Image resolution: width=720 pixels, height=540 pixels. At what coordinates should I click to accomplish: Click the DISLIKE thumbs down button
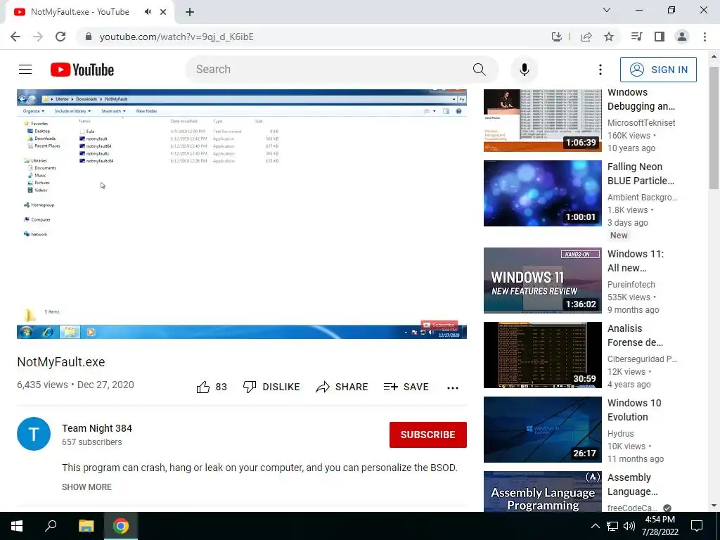(x=271, y=387)
